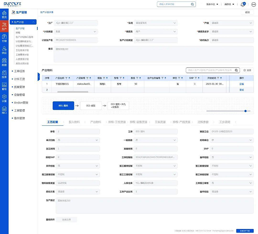Screen dimensions: 258x234
Task: Open the 计划类型 dropdown
Action: click(76, 31)
